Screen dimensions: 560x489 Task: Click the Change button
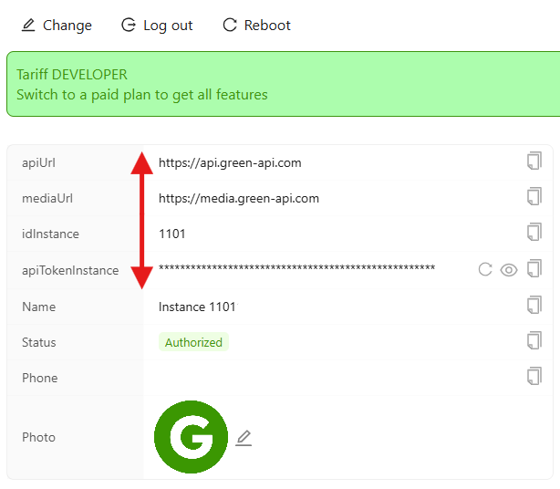[57, 26]
